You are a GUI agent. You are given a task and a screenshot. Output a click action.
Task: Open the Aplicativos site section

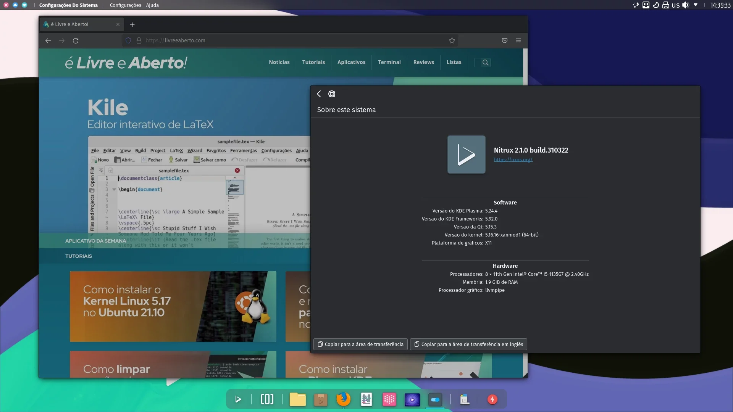coord(351,62)
